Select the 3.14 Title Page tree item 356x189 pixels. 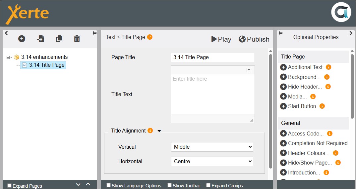click(43, 65)
